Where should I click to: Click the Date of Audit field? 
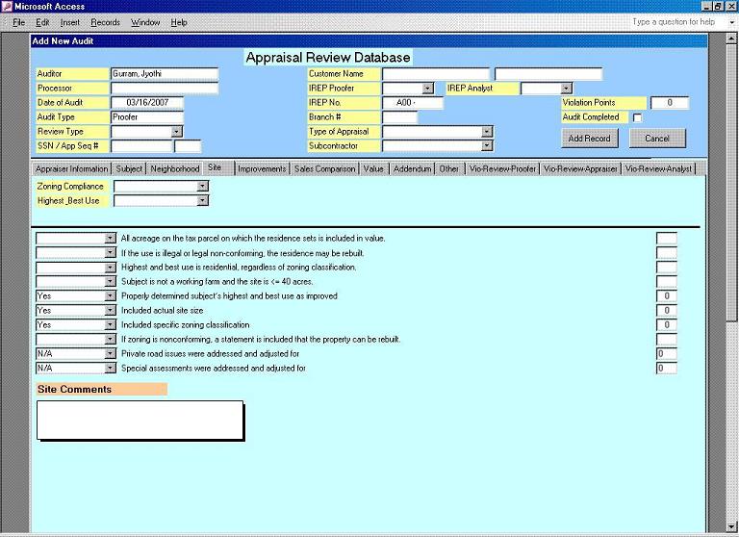[x=147, y=103]
